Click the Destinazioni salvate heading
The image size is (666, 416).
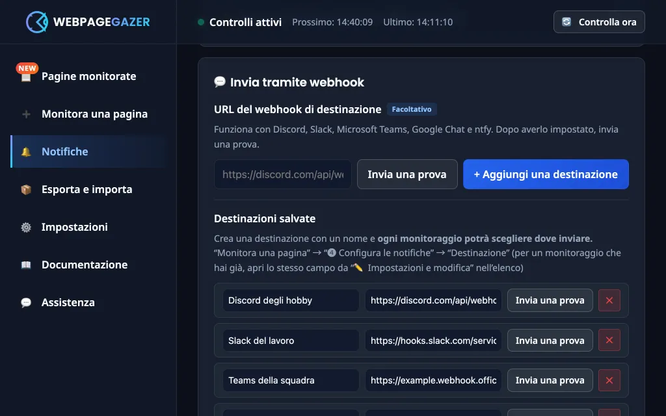click(265, 218)
